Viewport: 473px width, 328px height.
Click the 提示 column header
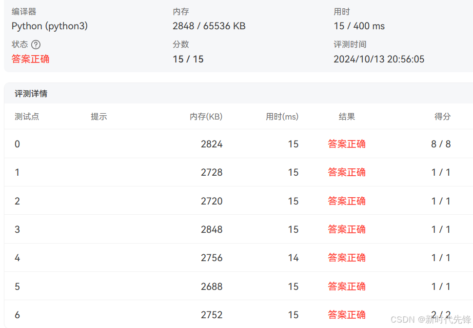(x=99, y=117)
